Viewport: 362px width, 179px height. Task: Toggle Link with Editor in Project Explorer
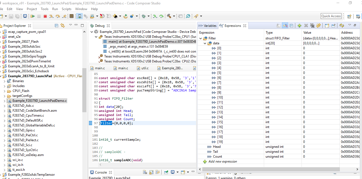click(x=63, y=25)
